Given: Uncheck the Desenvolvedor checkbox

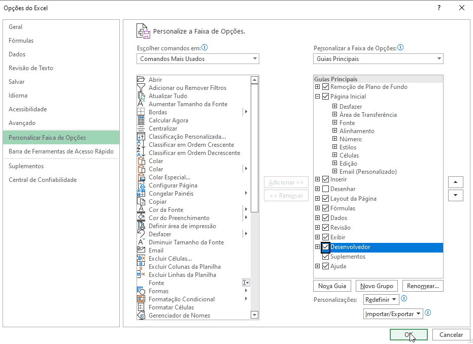Looking at the screenshot, I should point(326,247).
